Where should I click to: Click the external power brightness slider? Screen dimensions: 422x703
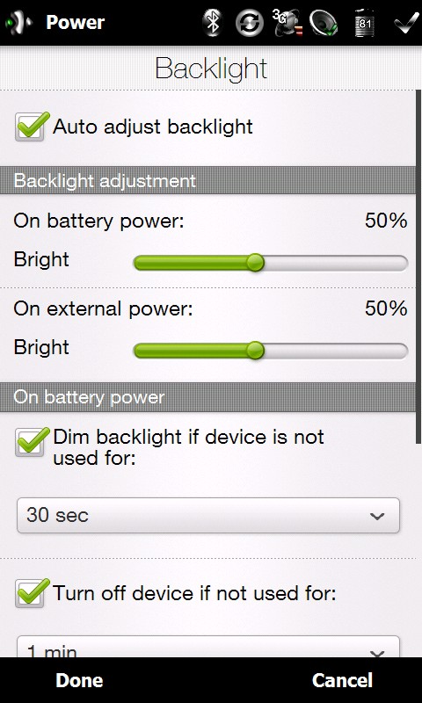[x=271, y=351]
